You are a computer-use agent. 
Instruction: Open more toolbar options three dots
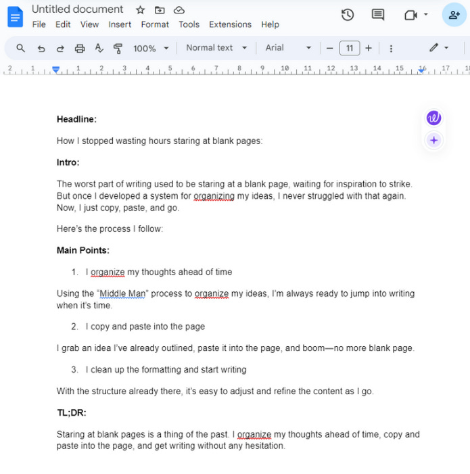click(x=391, y=49)
